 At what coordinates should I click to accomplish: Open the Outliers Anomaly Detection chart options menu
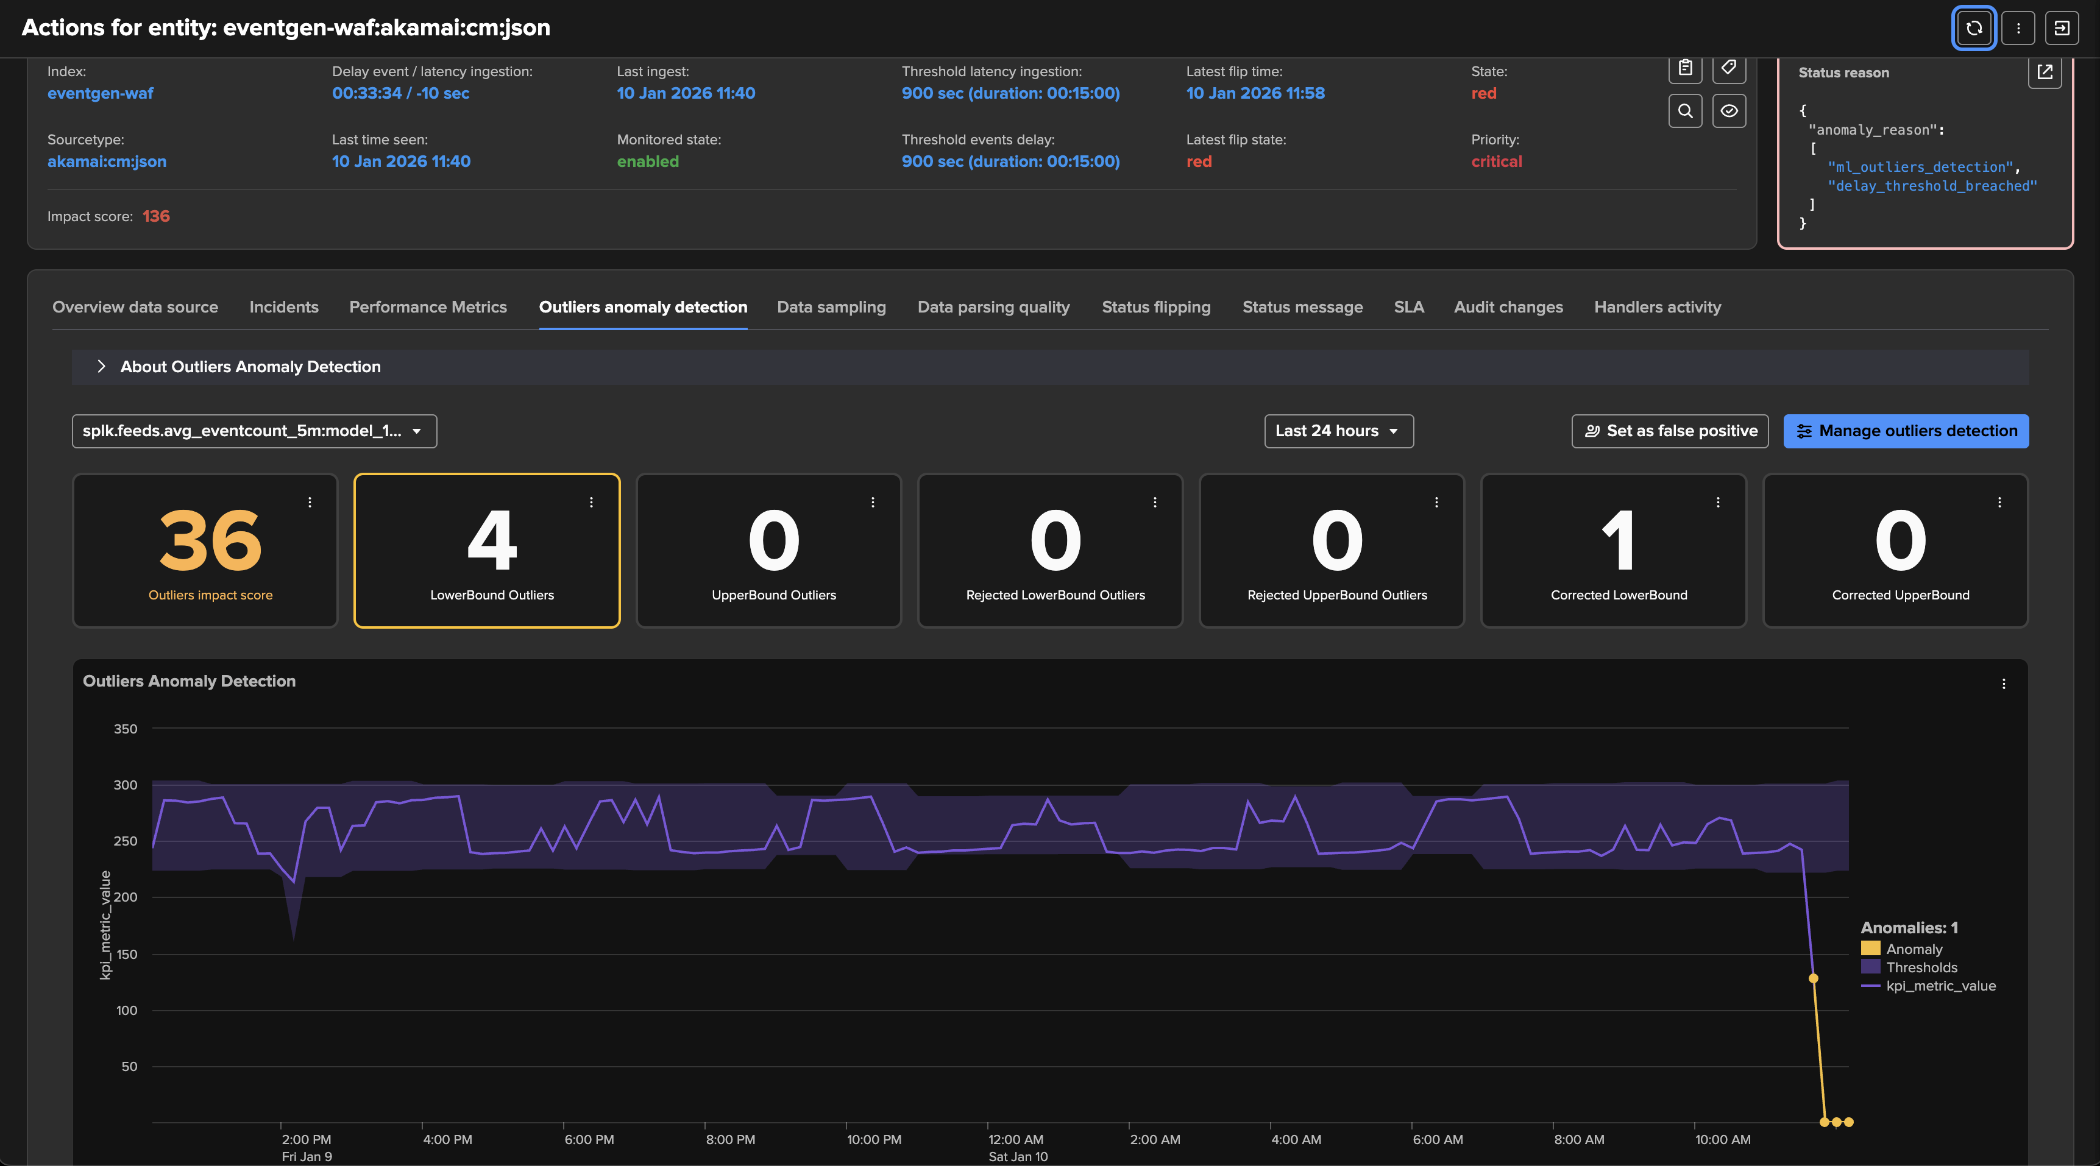2003,684
